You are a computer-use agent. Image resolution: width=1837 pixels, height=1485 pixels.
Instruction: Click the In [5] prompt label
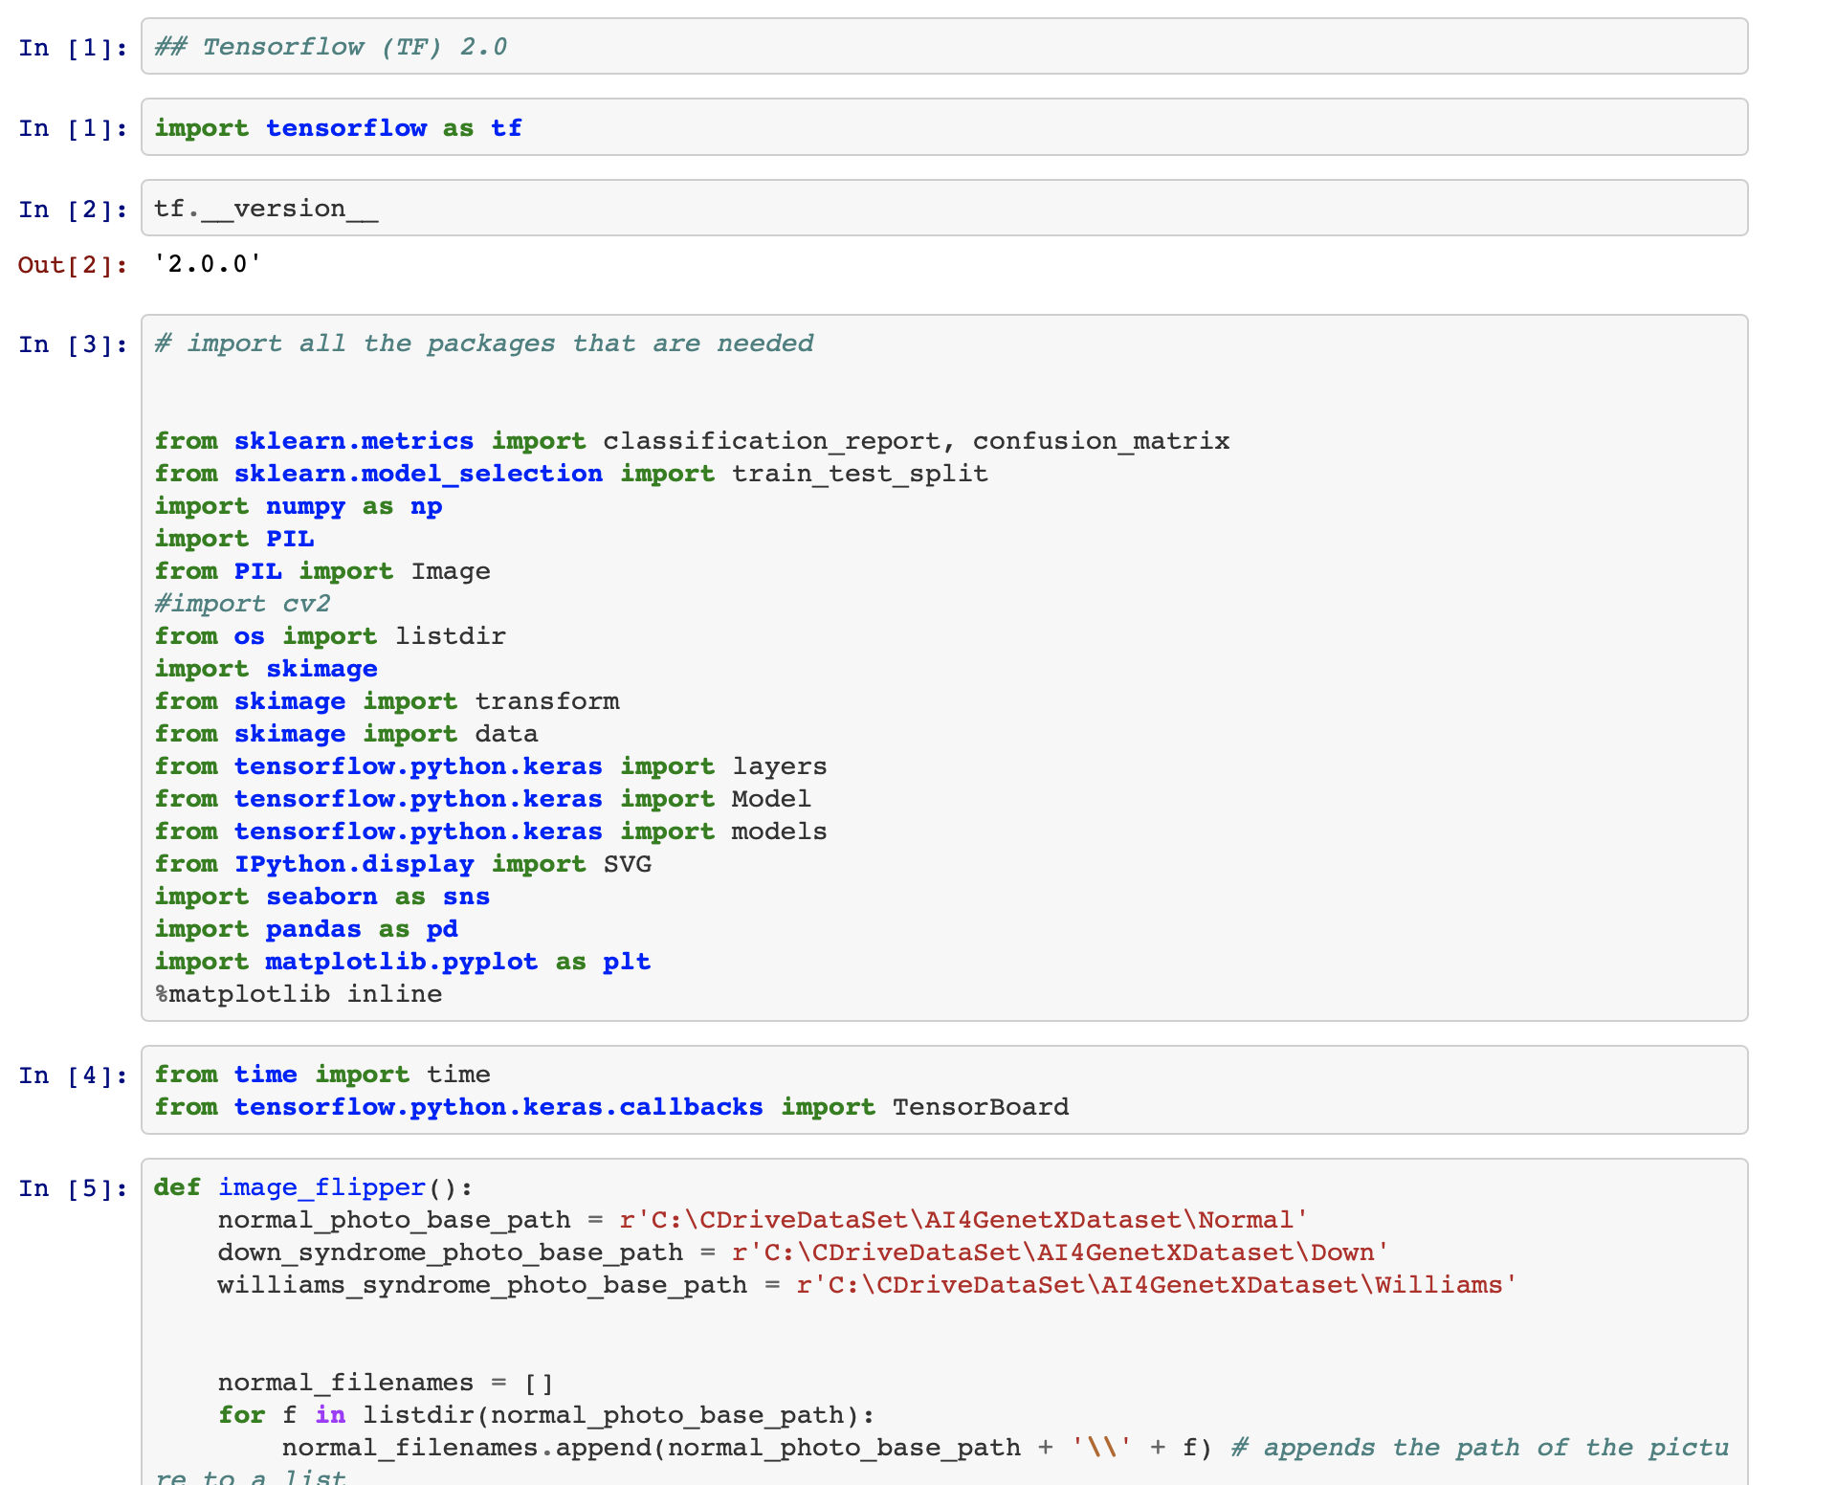(73, 1188)
